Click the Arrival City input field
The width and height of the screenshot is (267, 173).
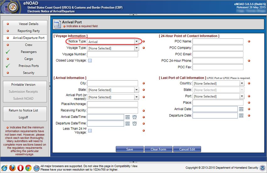[x=112, y=83]
